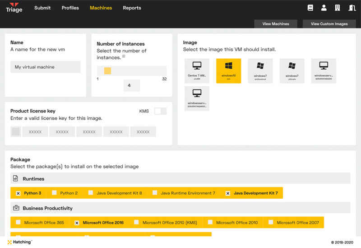Viewport: 361px width, 248px height.
Task: Collapse the Runtimes section header
Action: click(x=180, y=178)
